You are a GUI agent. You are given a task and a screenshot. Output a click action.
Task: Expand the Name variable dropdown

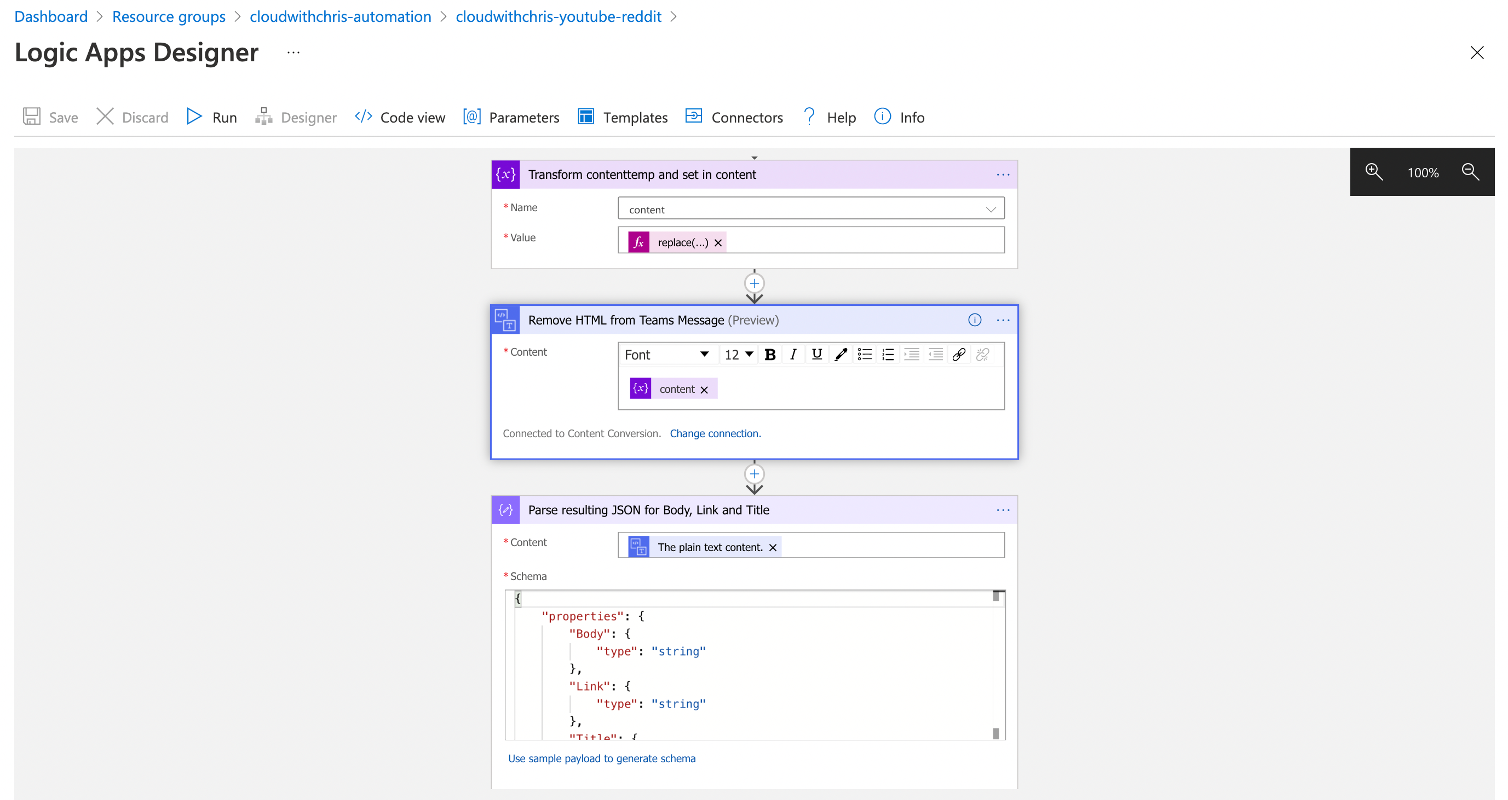click(991, 210)
